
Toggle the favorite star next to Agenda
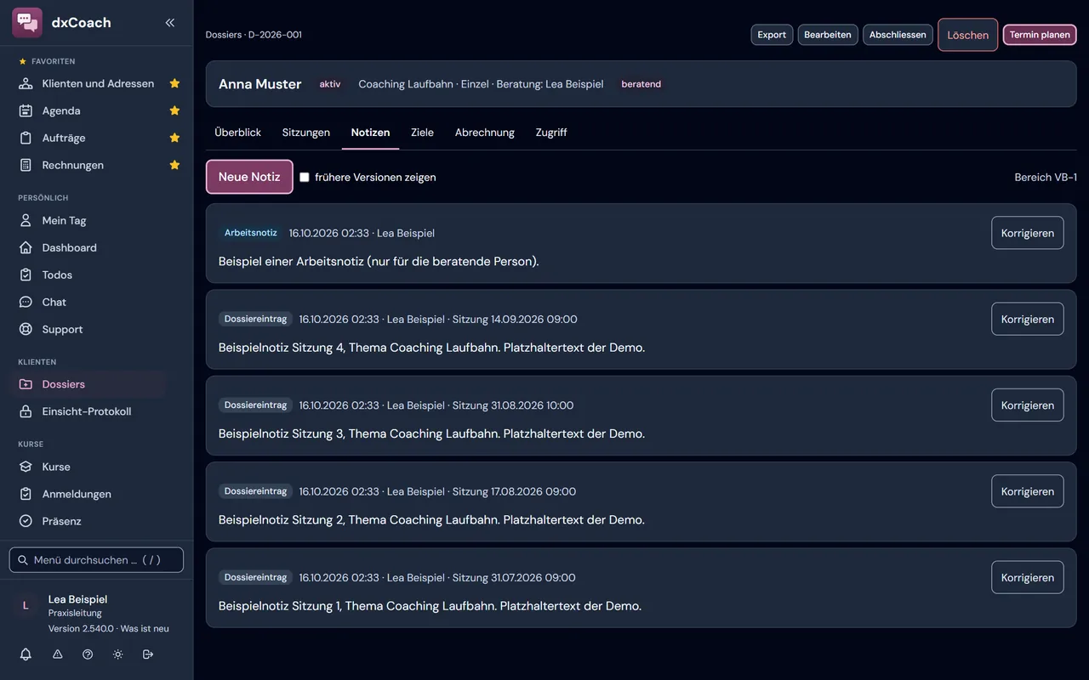point(174,110)
